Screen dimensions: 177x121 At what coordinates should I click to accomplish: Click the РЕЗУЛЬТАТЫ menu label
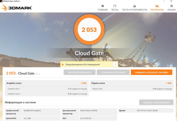pos(157,10)
